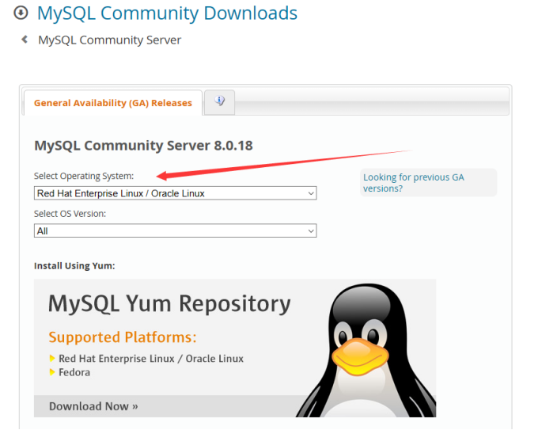The height and width of the screenshot is (430, 538).
Task: Open the Select Operating System dropdown
Action: click(x=176, y=193)
